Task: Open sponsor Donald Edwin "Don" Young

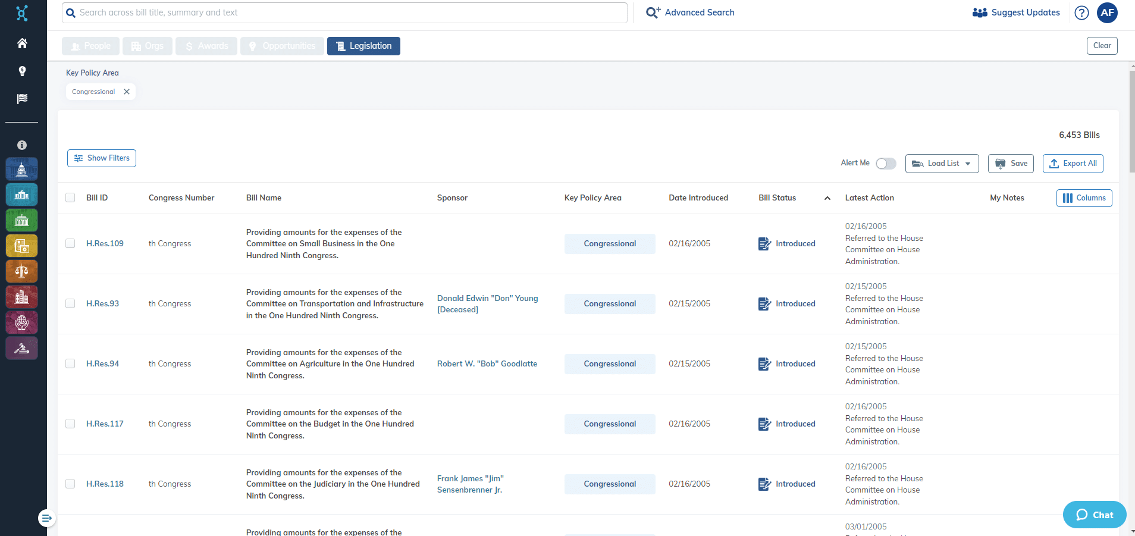Action: coord(487,304)
